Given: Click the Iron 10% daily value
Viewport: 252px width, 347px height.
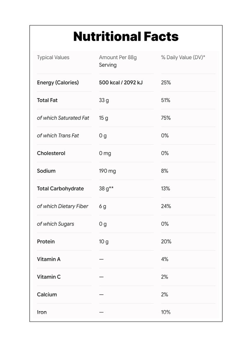Looking at the screenshot, I should pyautogui.click(x=166, y=312).
